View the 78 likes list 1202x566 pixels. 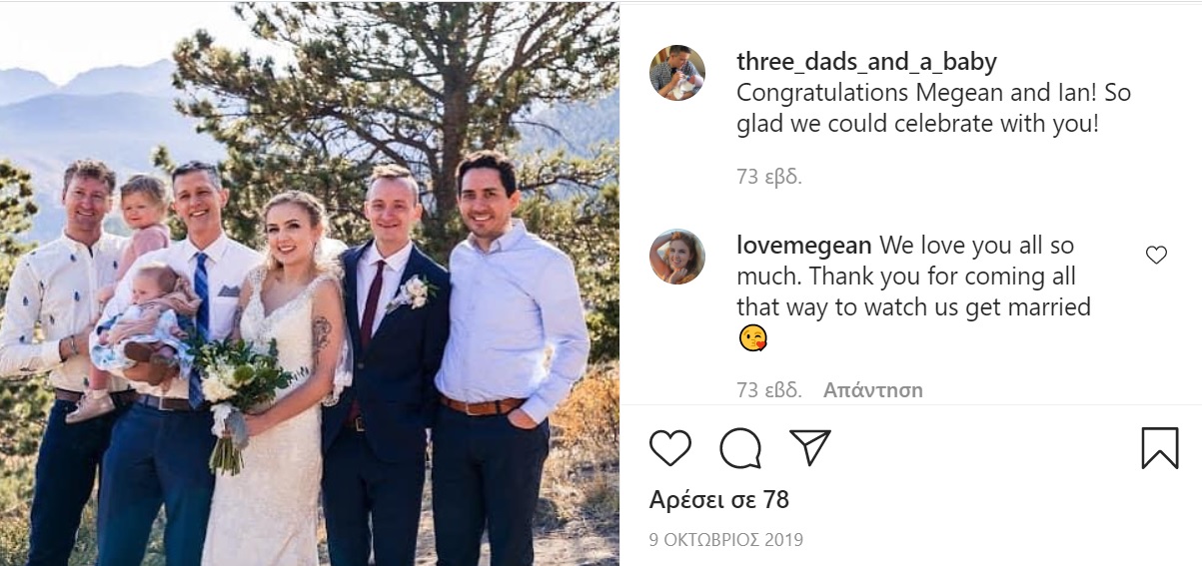coord(719,499)
